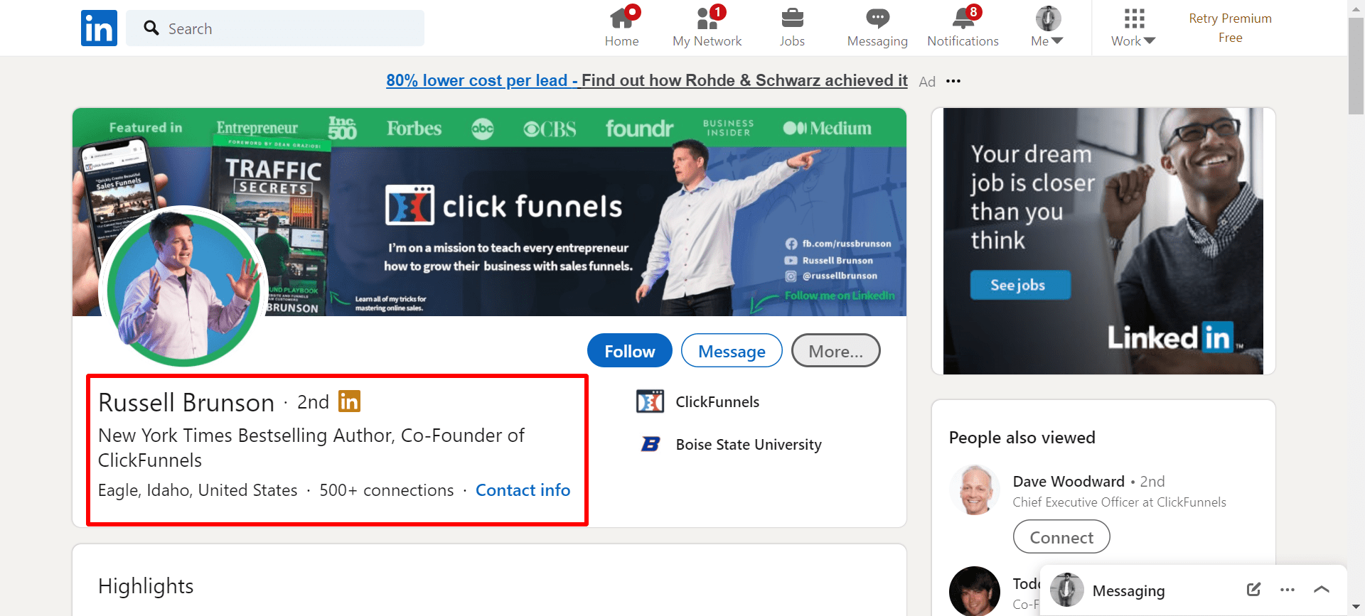Open the More... actions button
This screenshot has height=616, width=1365.
[836, 350]
